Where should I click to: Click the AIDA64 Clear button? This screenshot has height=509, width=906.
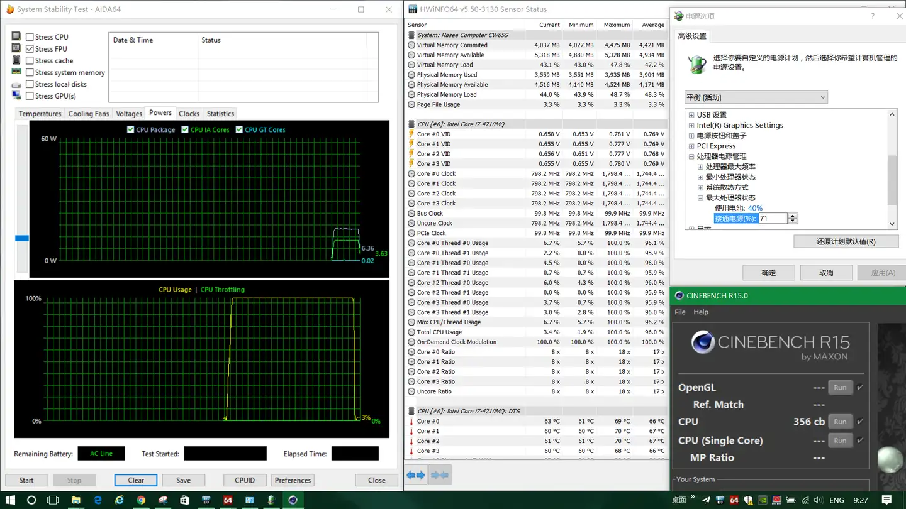[x=136, y=480]
